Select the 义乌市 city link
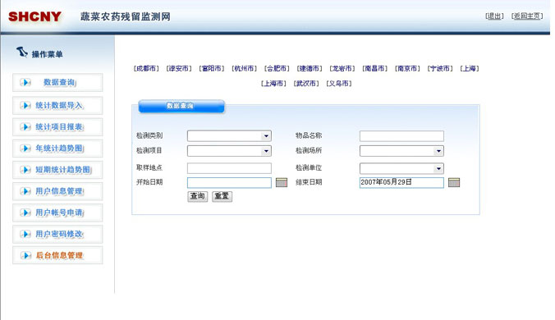Viewport: 555px width, 320px height. [339, 84]
